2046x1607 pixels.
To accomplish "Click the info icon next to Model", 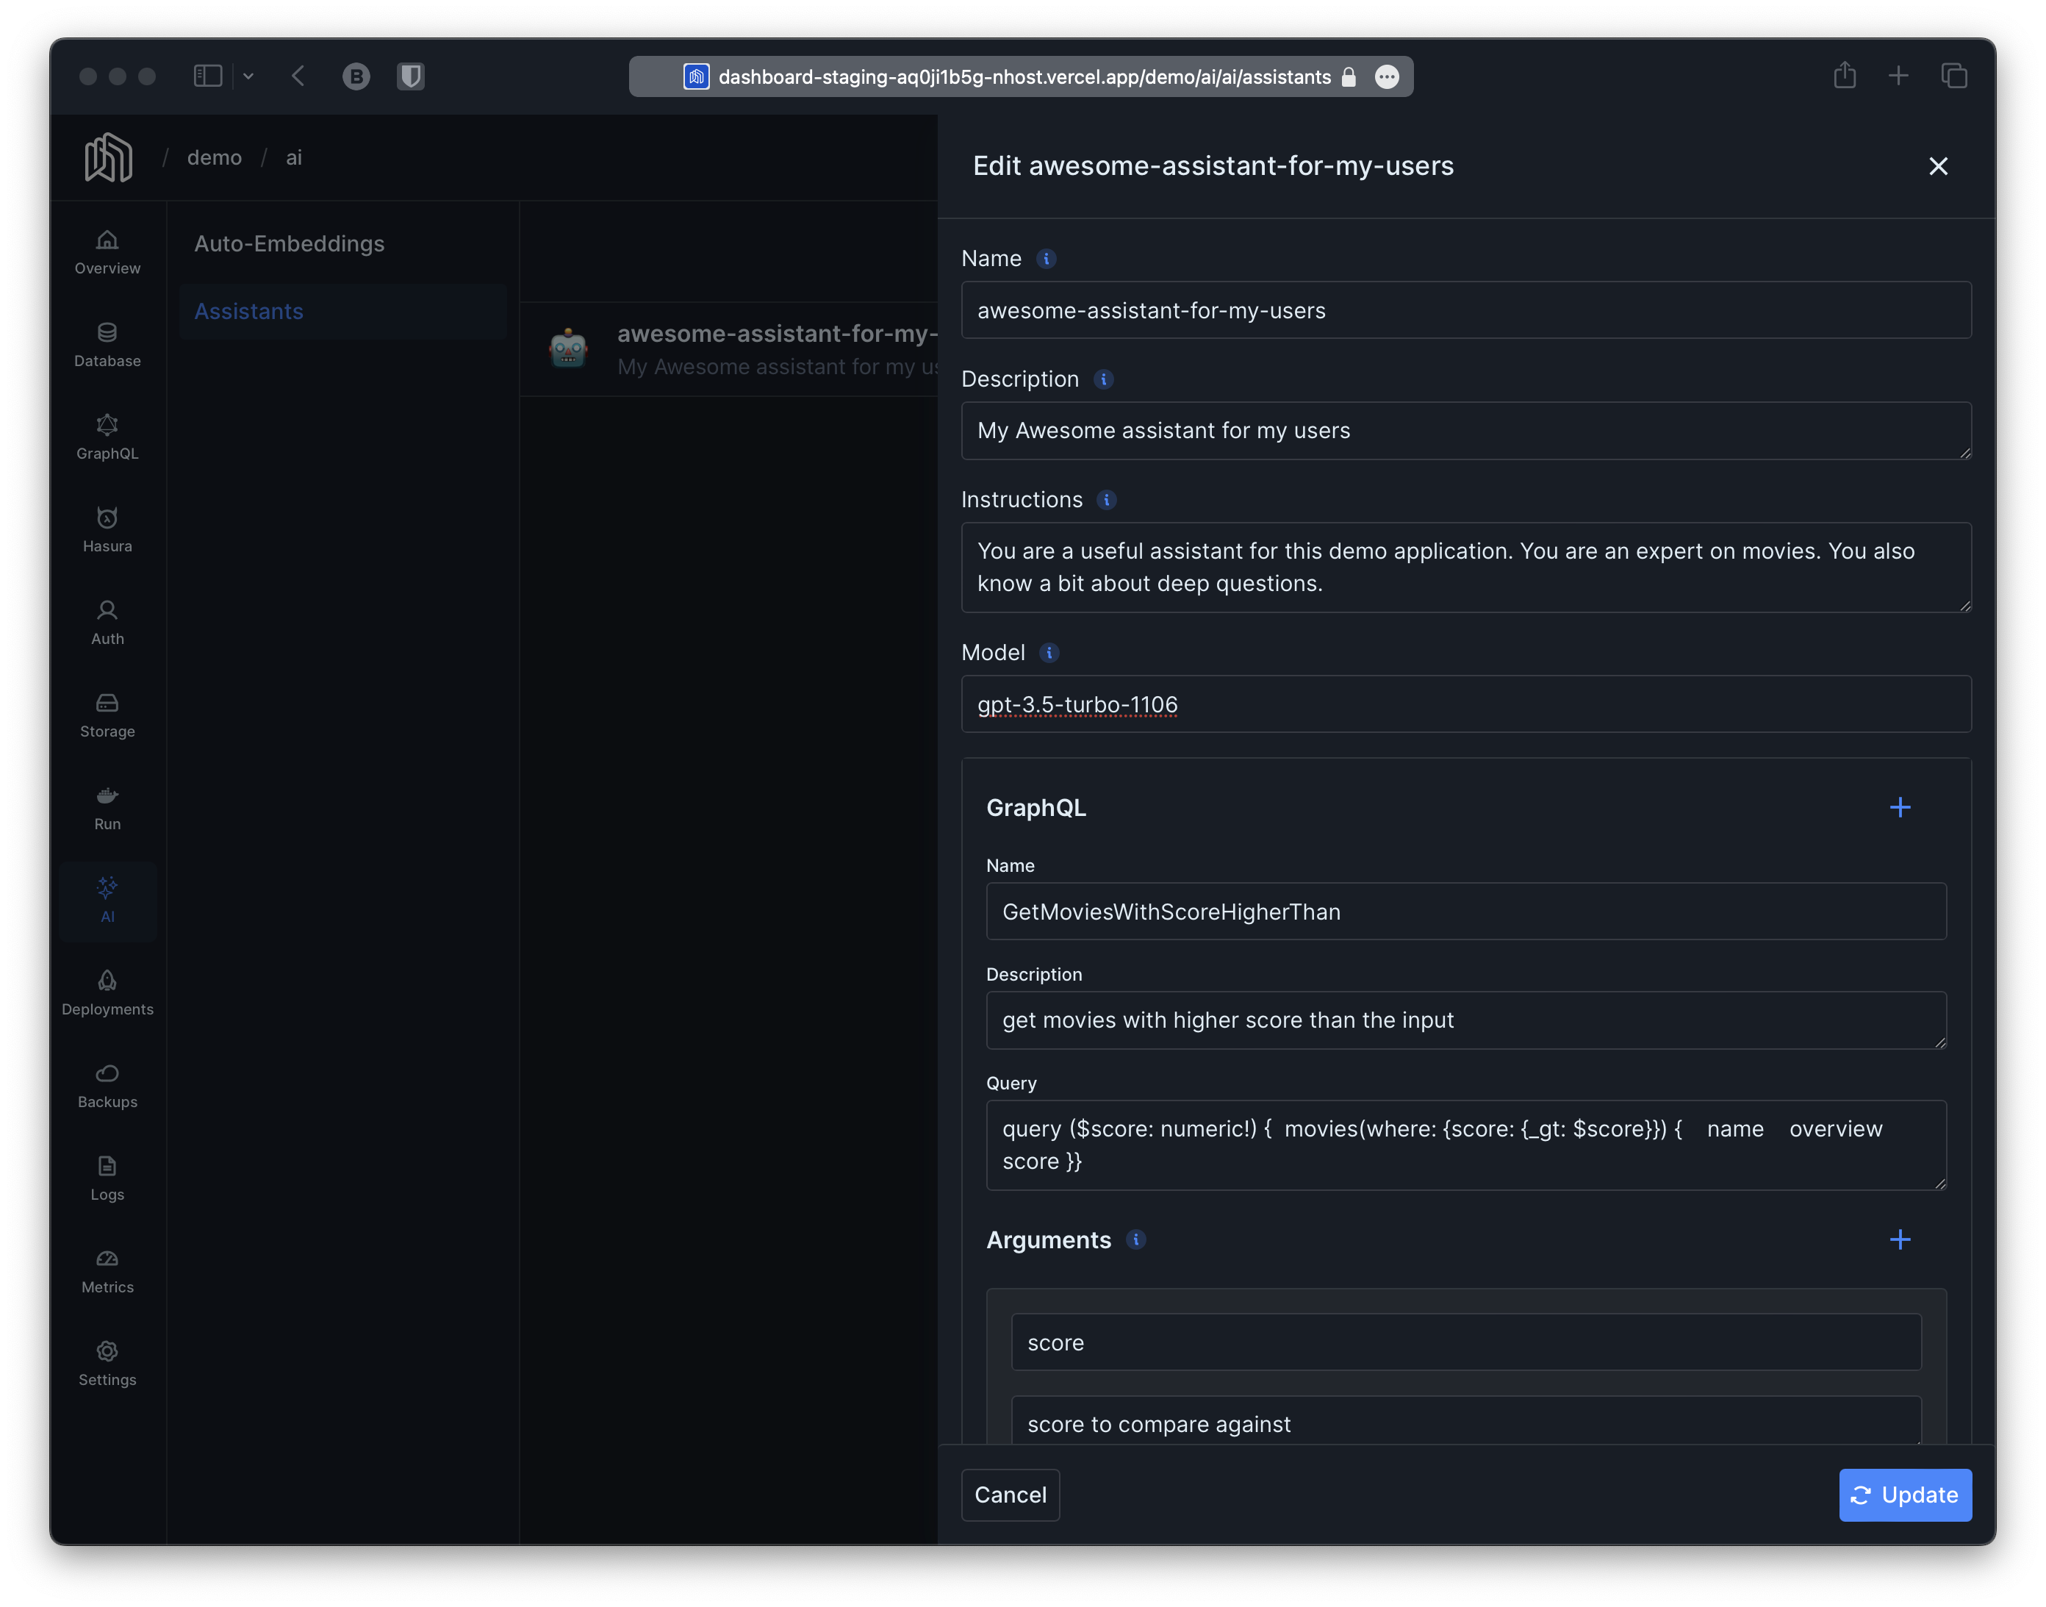I will [1049, 653].
